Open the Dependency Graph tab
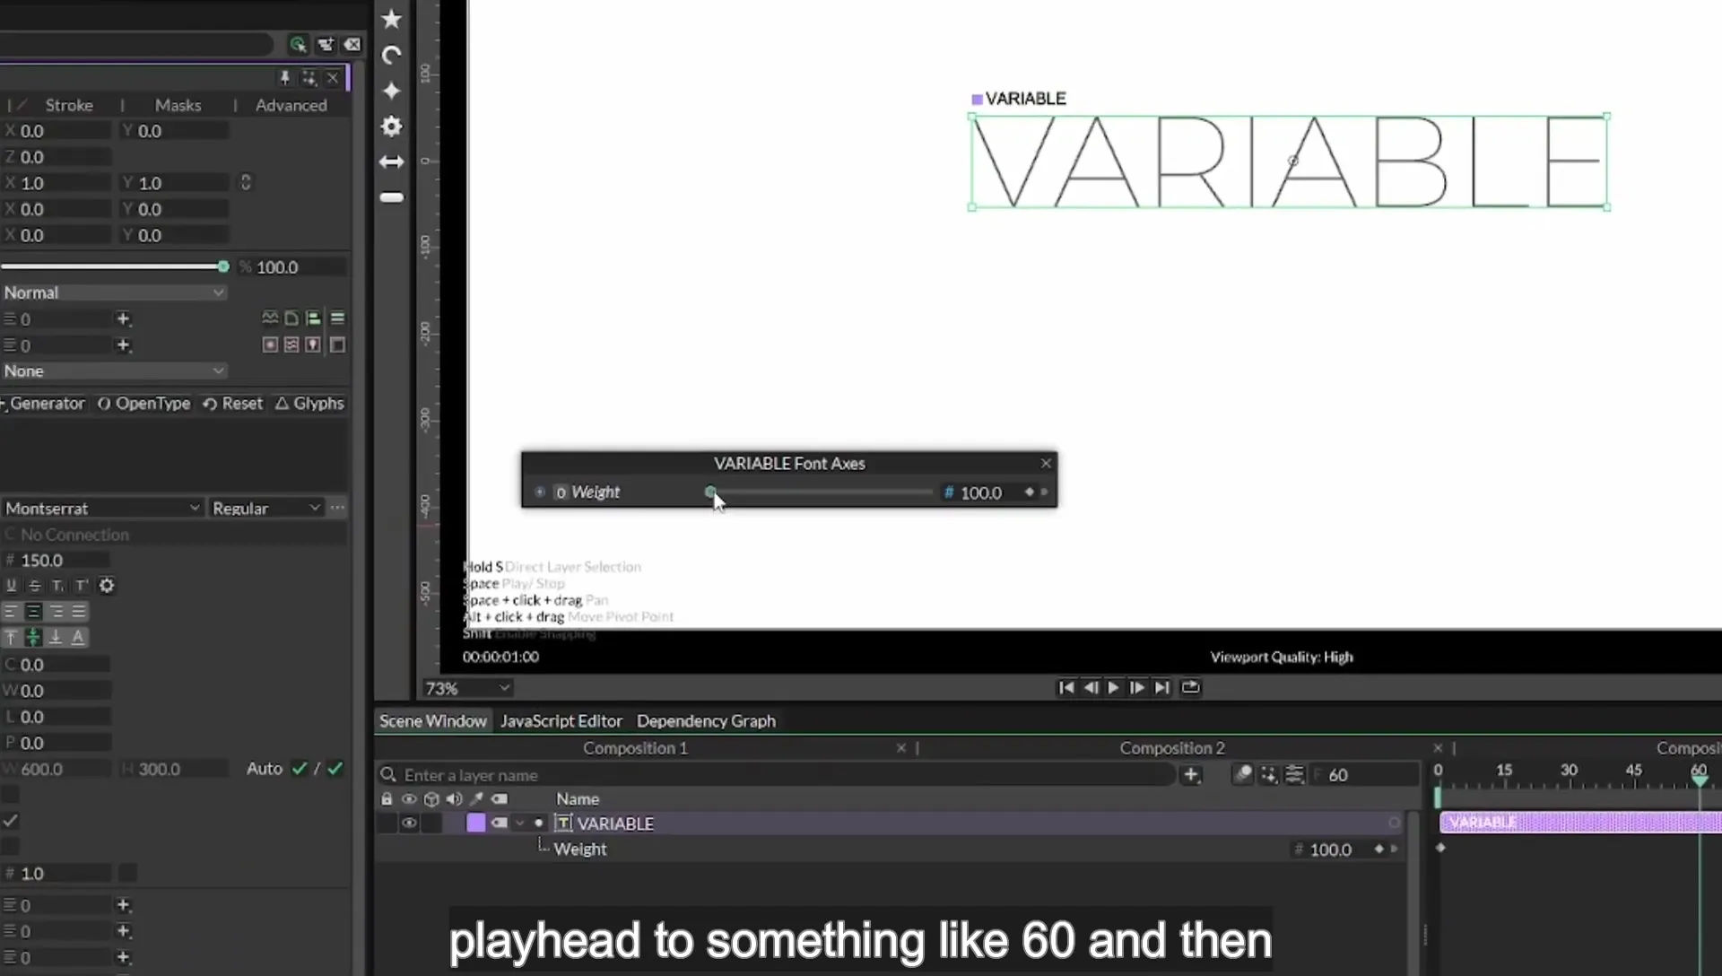 (x=706, y=721)
